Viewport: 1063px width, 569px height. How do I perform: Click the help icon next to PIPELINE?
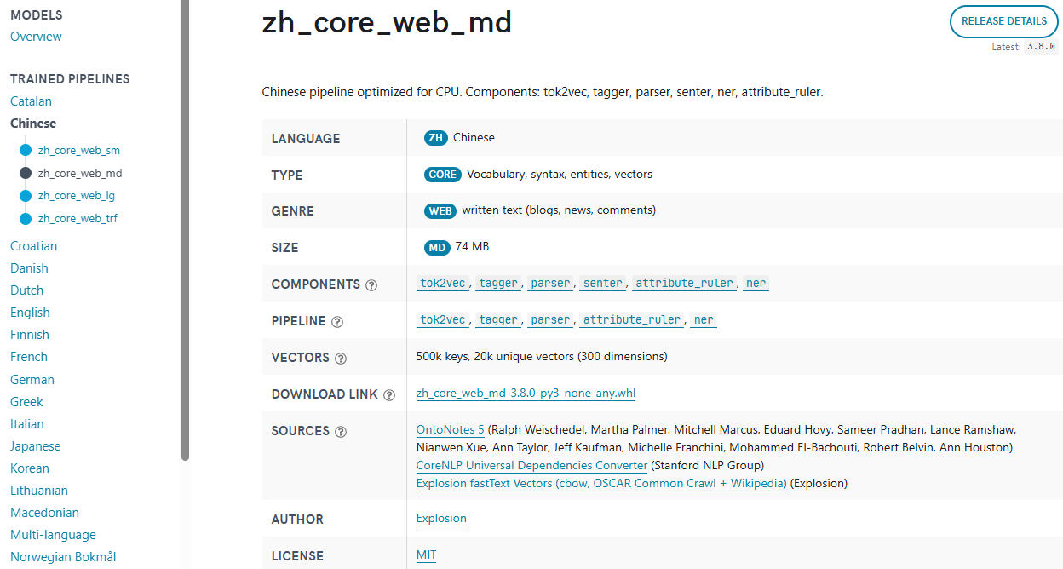pyautogui.click(x=337, y=322)
